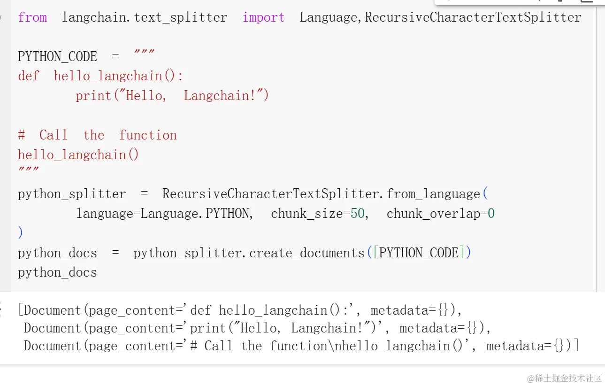
Task: Click the closing triple quotes line
Action: click(x=28, y=170)
